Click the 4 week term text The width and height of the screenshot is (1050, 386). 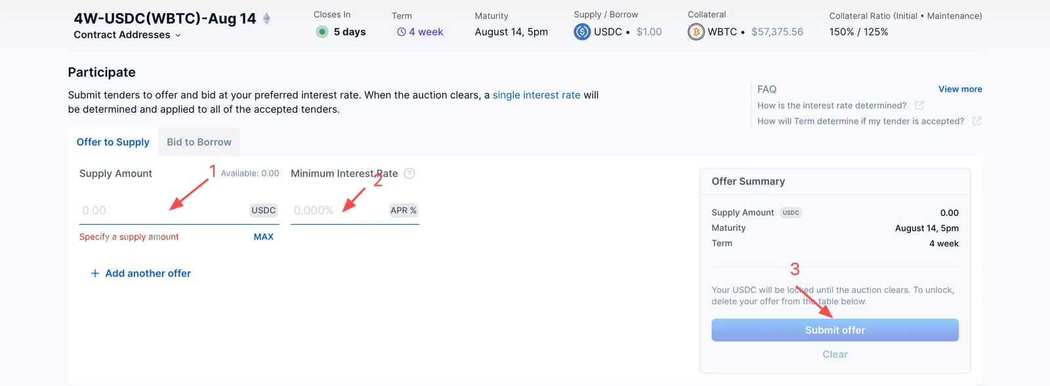(426, 31)
